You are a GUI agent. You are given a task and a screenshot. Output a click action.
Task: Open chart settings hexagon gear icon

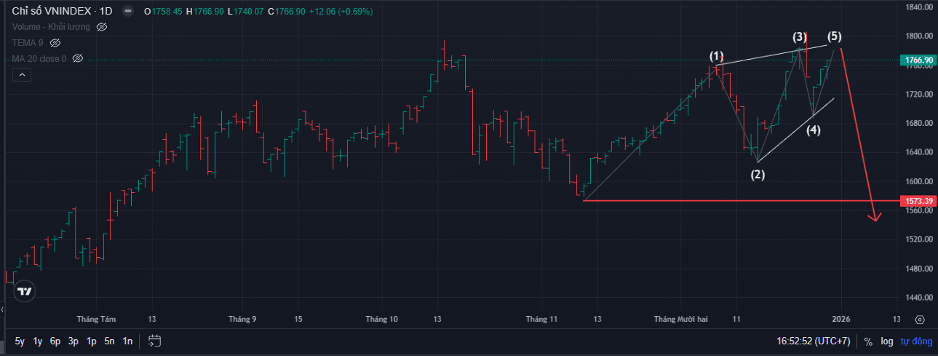pyautogui.click(x=920, y=320)
